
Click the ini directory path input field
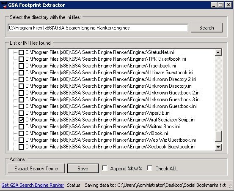(98, 28)
